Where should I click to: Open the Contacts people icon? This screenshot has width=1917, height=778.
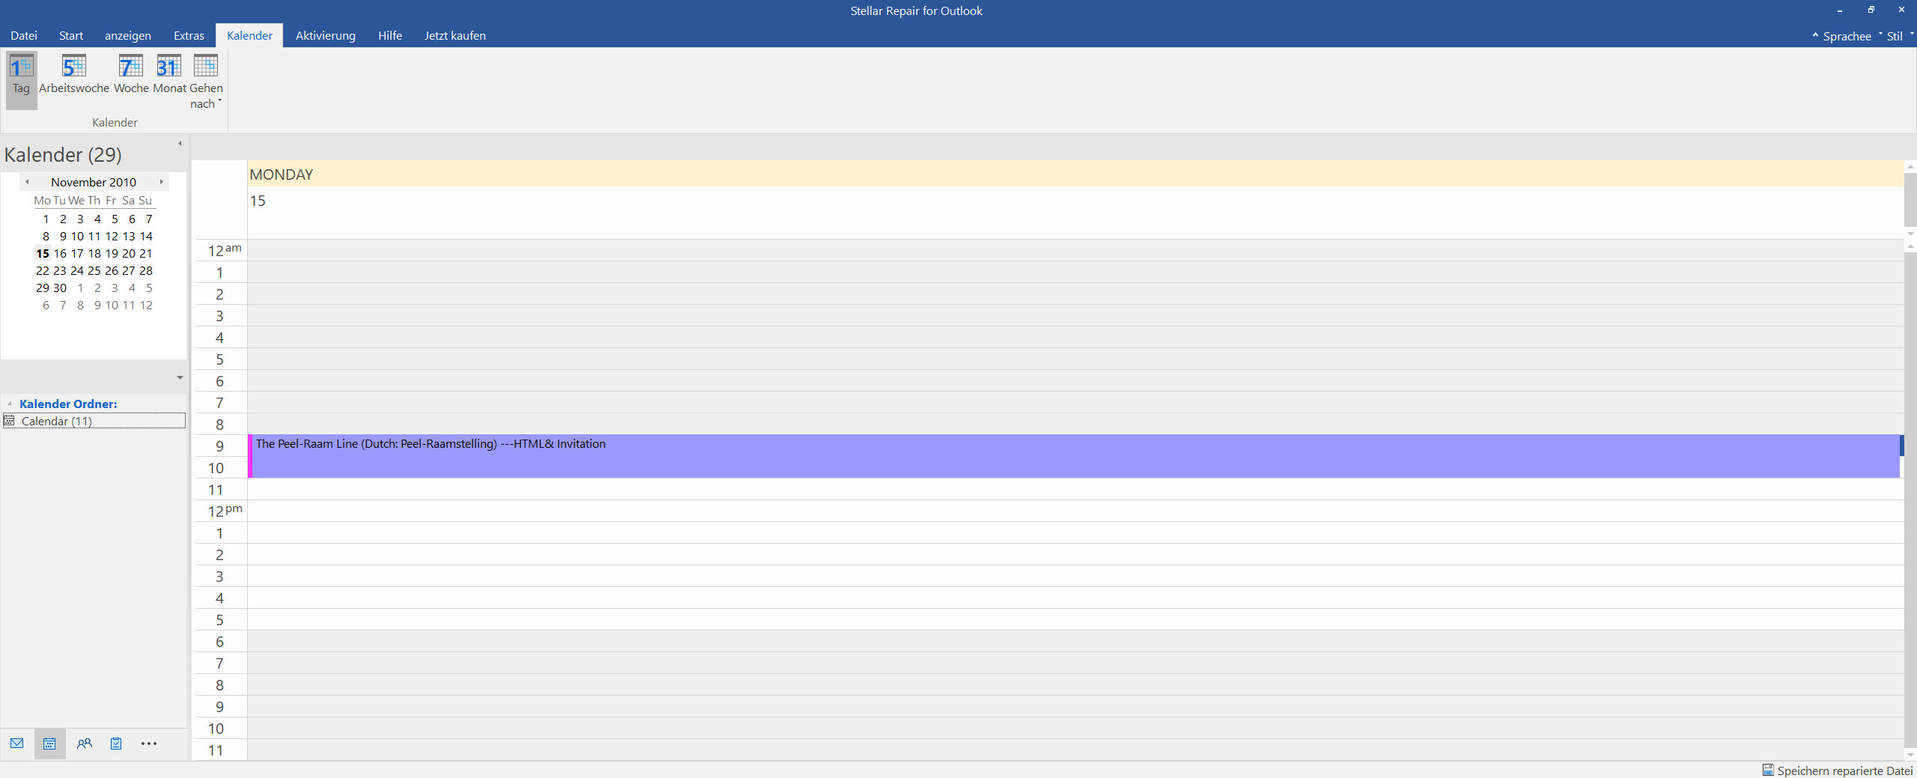84,744
